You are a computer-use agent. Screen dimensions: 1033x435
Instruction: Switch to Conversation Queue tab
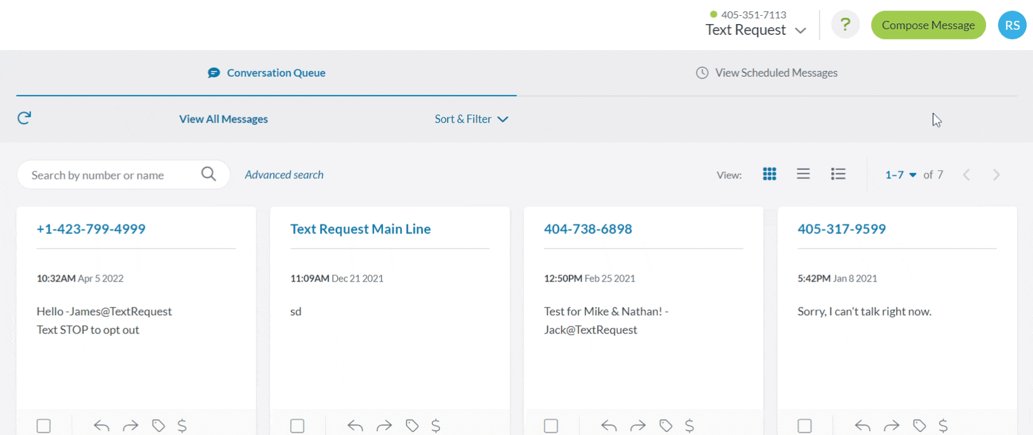pyautogui.click(x=267, y=73)
